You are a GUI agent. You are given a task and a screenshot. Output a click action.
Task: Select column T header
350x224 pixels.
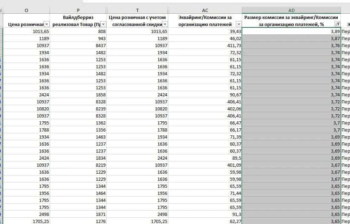[x=137, y=10]
